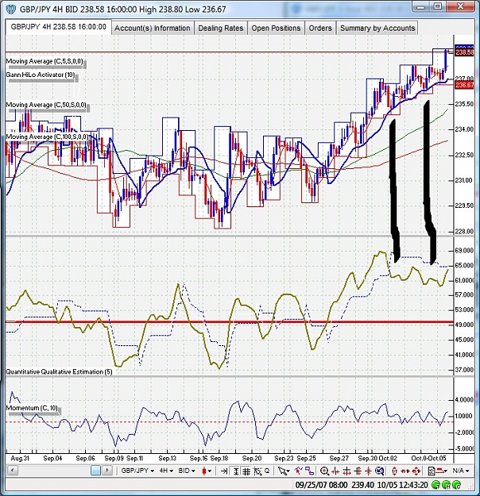The width and height of the screenshot is (480, 496).
Task: Click the blue magnifier reset zoom icon
Action: coord(379,471)
